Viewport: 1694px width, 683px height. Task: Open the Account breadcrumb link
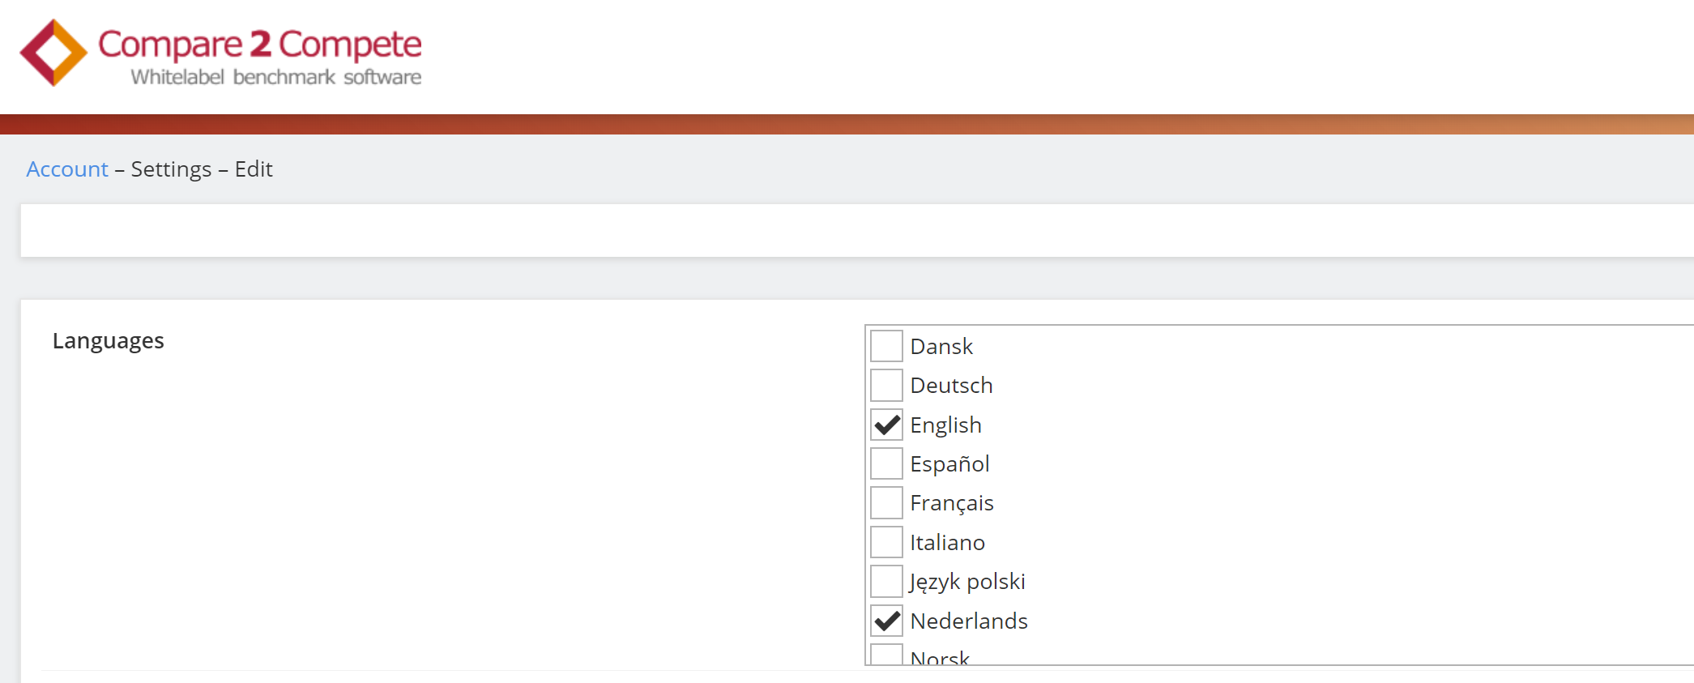67,169
